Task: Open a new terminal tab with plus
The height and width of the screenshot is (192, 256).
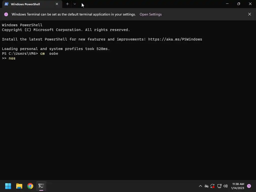Action: click(x=67, y=4)
